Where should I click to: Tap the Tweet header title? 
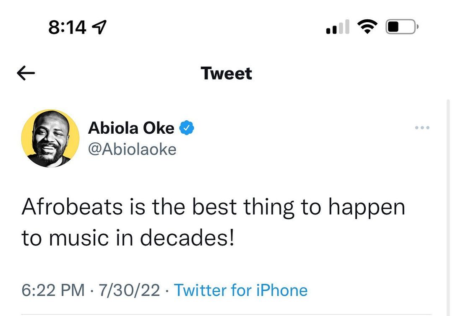(226, 73)
